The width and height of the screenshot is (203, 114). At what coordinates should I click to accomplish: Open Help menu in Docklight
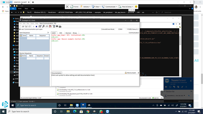click(x=37, y=23)
